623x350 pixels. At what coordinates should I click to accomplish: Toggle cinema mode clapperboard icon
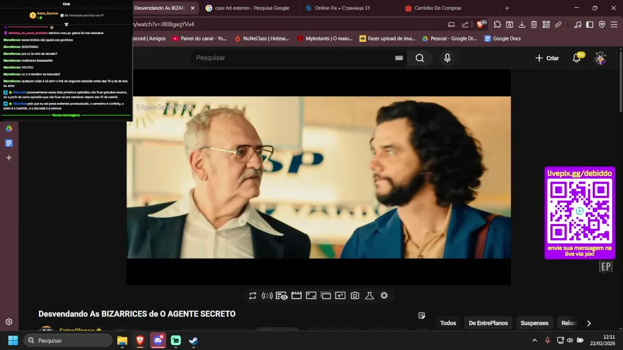296,296
